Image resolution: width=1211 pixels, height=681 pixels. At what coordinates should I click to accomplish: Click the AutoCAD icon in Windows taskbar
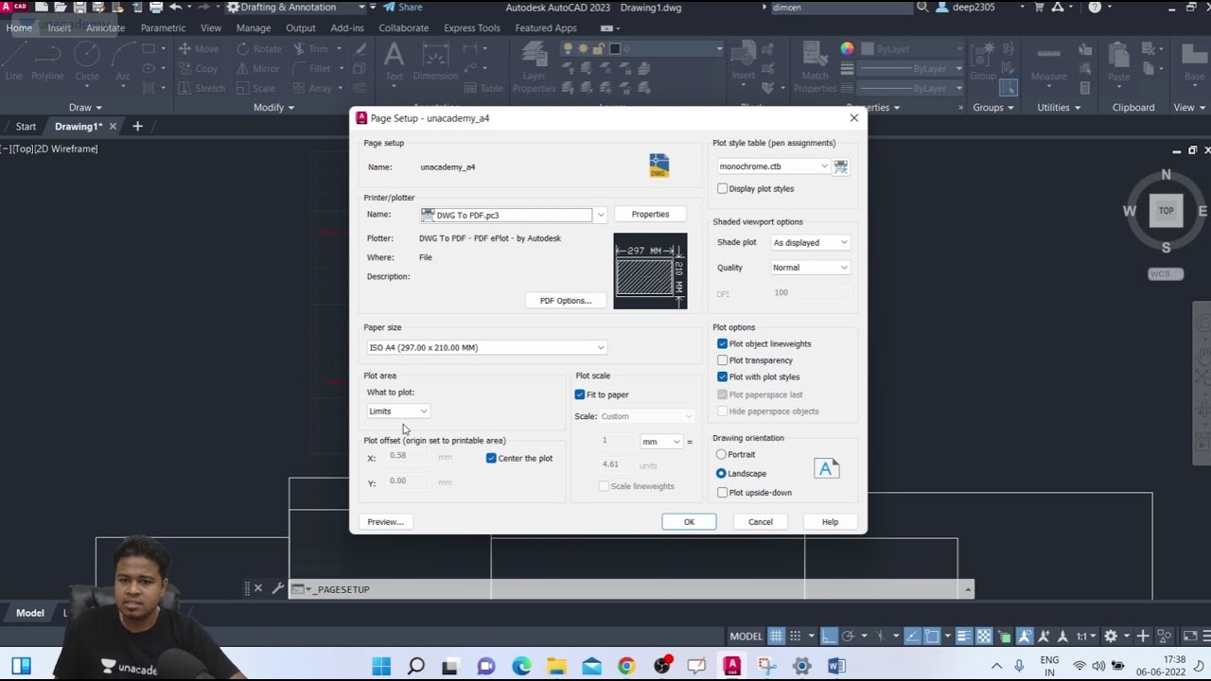point(731,666)
